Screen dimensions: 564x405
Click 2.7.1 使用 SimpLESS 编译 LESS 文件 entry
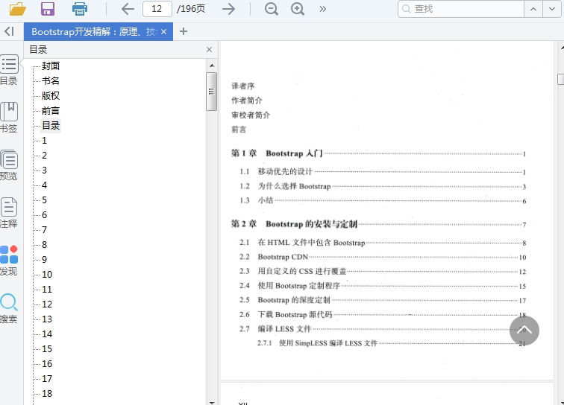317,343
